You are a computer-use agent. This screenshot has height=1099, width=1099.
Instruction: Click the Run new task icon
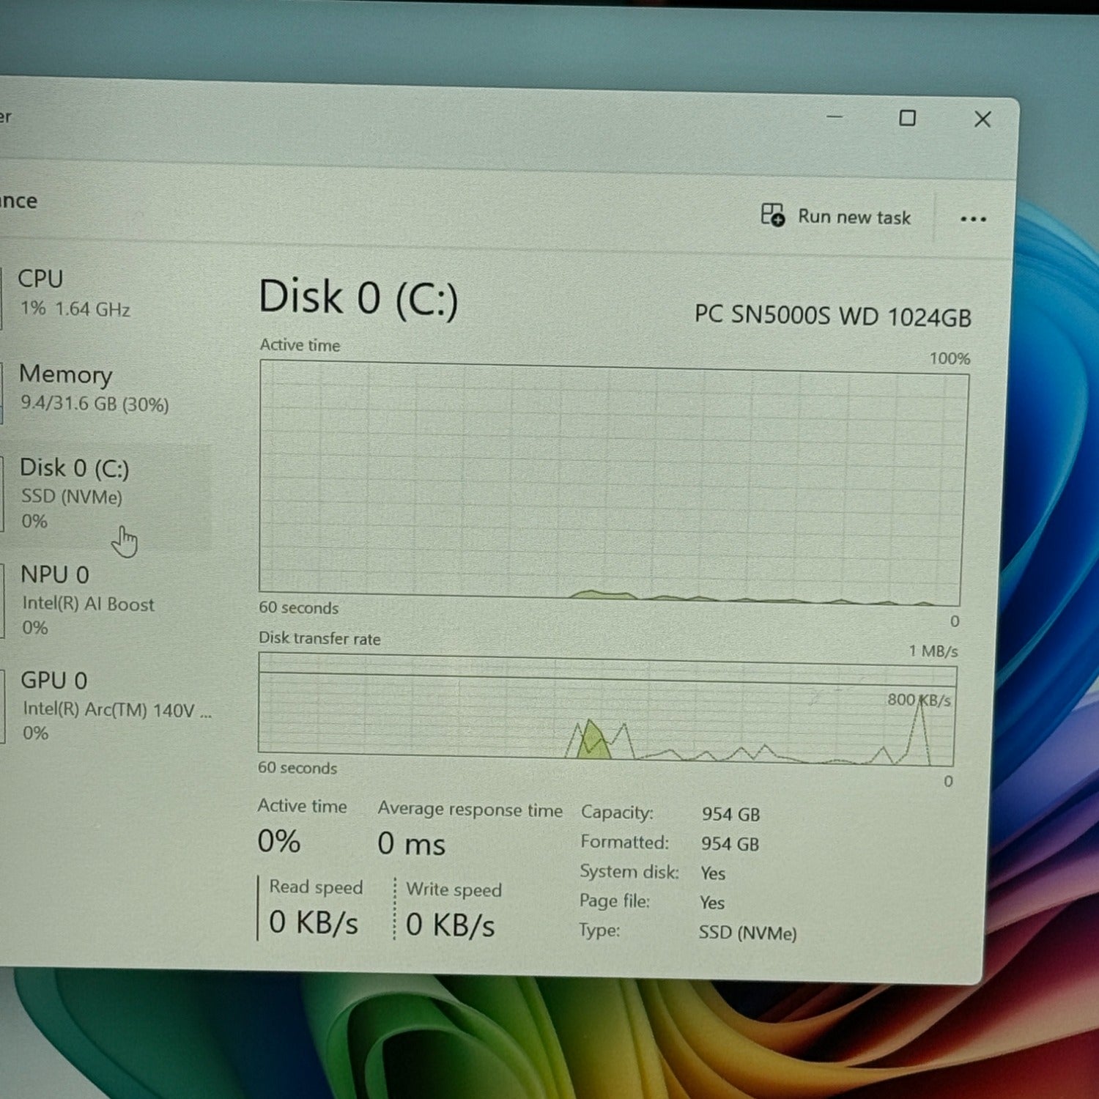pos(772,215)
